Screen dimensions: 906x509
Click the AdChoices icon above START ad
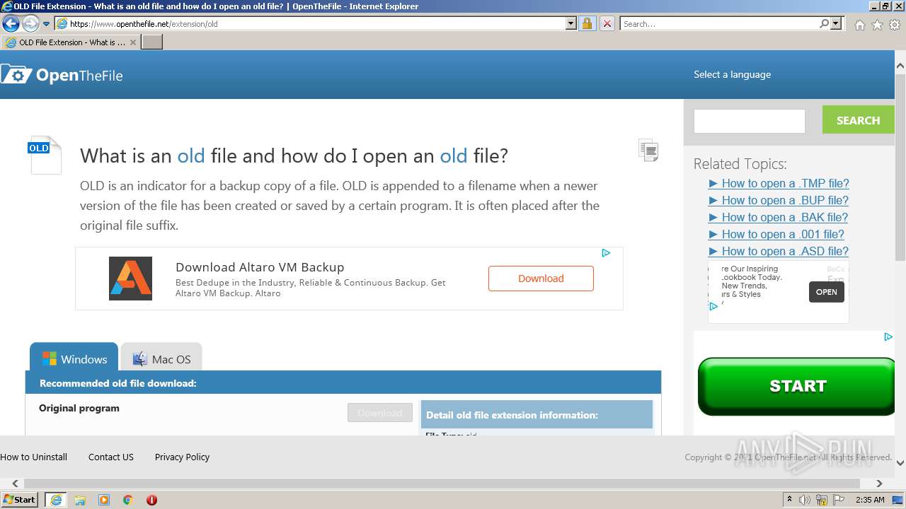point(888,337)
